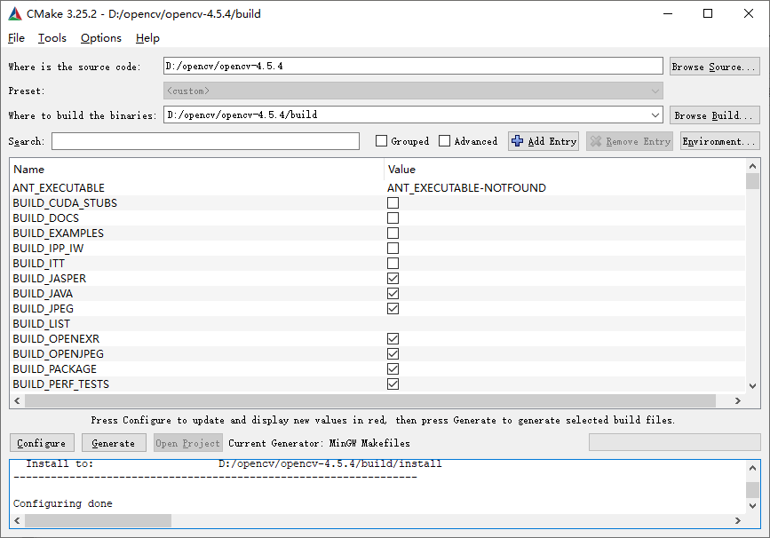Click the source code path field
This screenshot has width=770, height=538.
point(413,67)
